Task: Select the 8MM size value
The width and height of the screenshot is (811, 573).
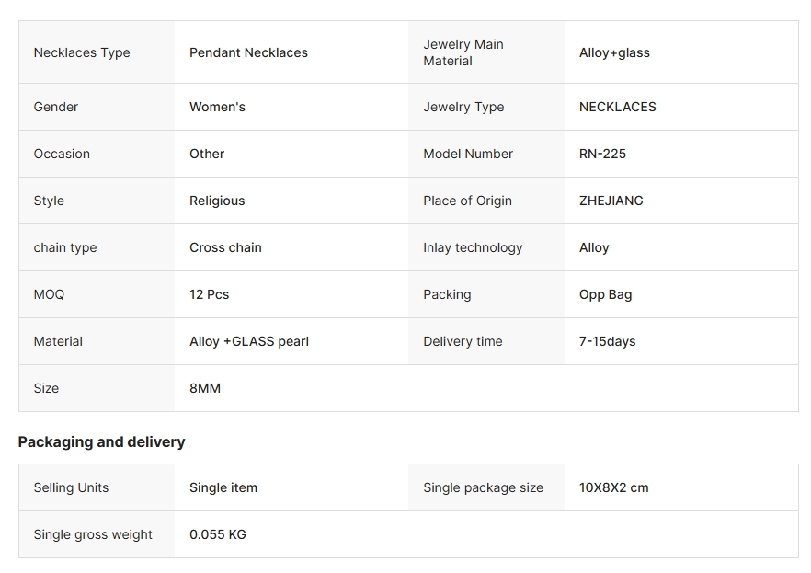Action: [205, 388]
